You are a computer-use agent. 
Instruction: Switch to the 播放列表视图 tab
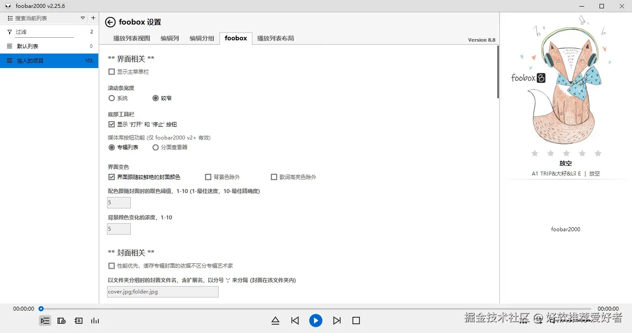(x=132, y=38)
